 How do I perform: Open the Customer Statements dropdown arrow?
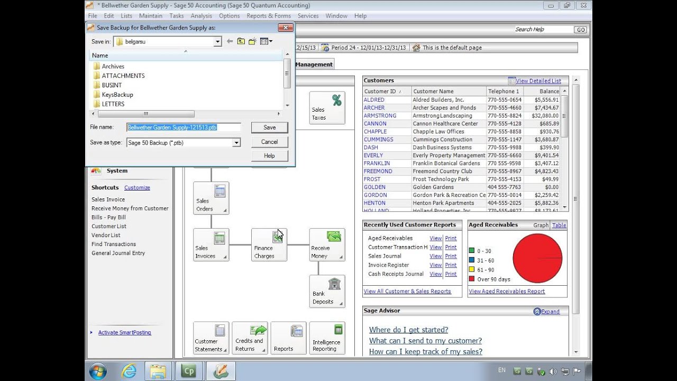tap(225, 350)
